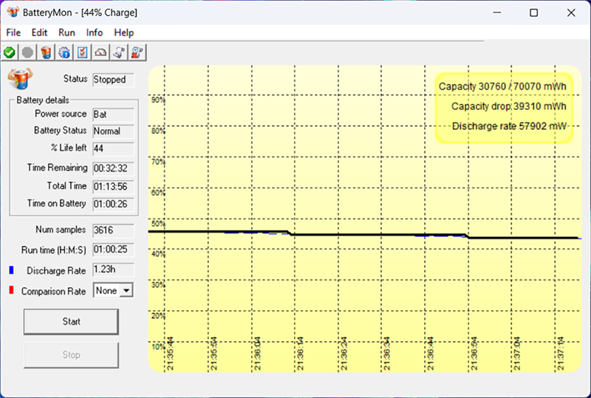Open battery information via toolbar battery icon

[46, 52]
